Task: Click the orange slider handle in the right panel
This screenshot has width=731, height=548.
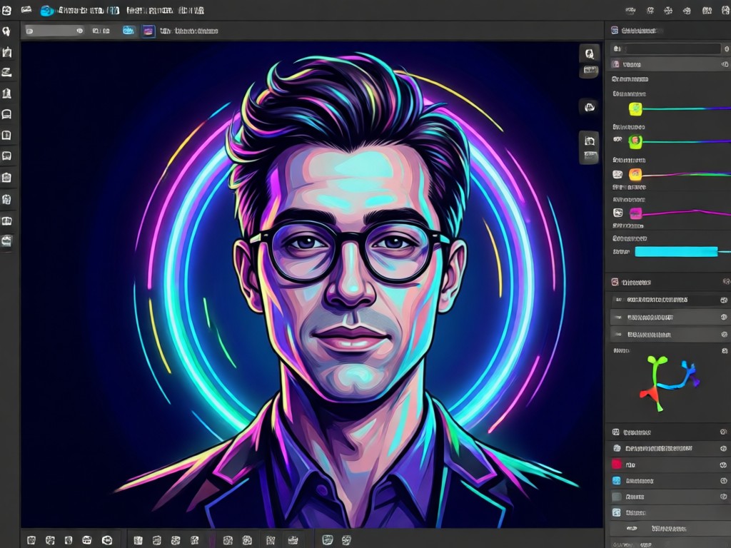Action: point(635,174)
